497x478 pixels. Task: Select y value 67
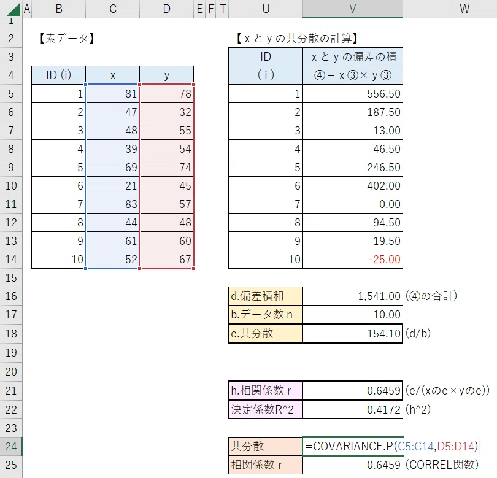(167, 259)
